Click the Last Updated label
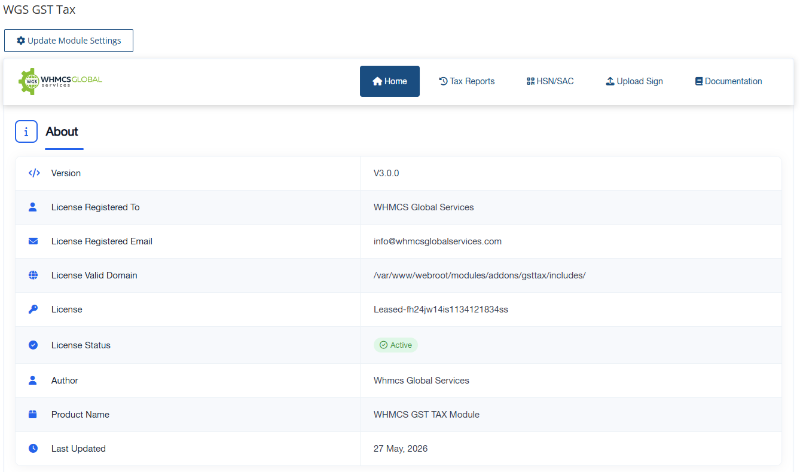 78,449
